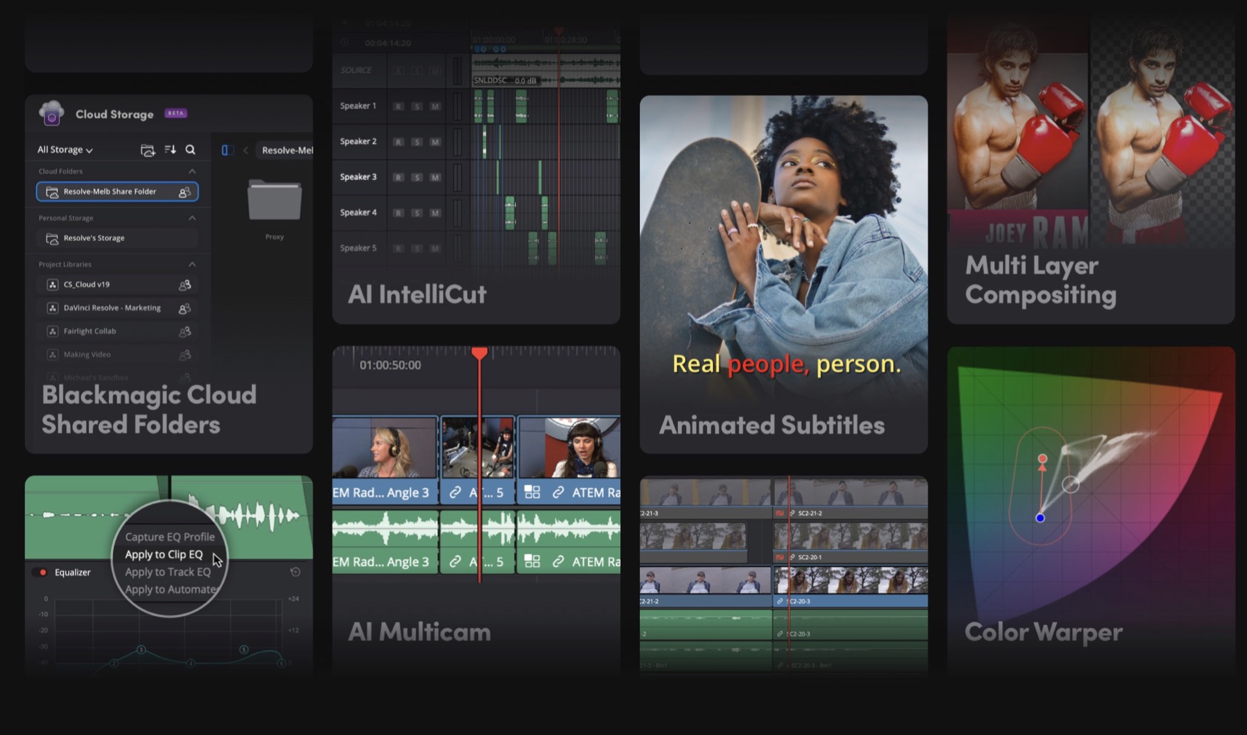Toggle the red Equalizer enable dot
1247x735 pixels.
tap(43, 572)
